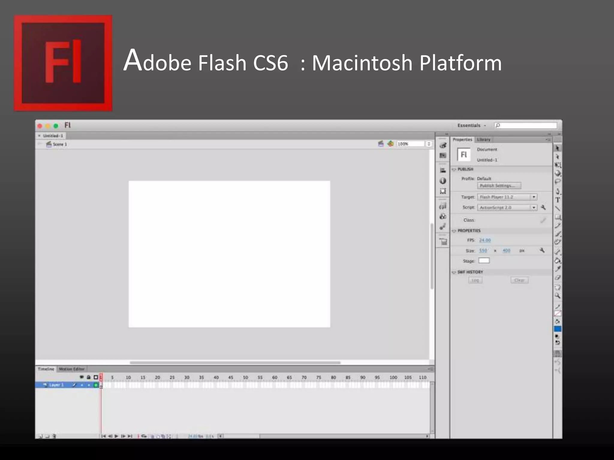Image resolution: width=614 pixels, height=460 pixels.
Task: Click the FPS value 24.00
Action: pos(485,240)
